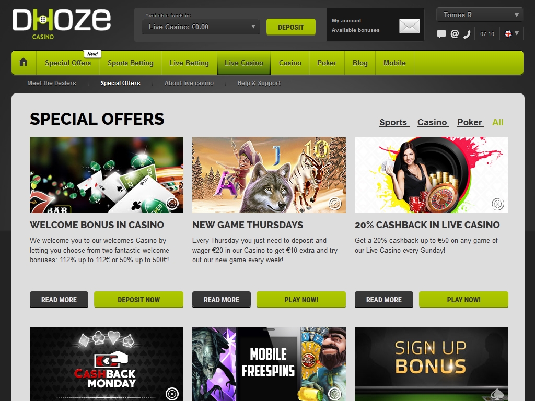
Task: Click the phone contact icon
Action: tap(467, 34)
